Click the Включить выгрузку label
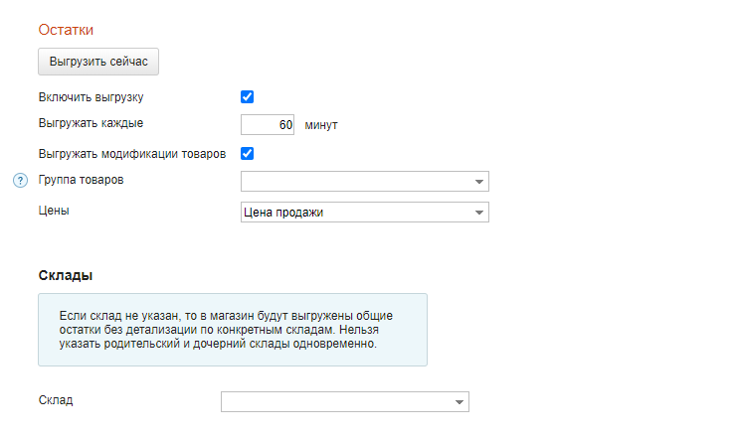Image resolution: width=736 pixels, height=437 pixels. point(92,97)
